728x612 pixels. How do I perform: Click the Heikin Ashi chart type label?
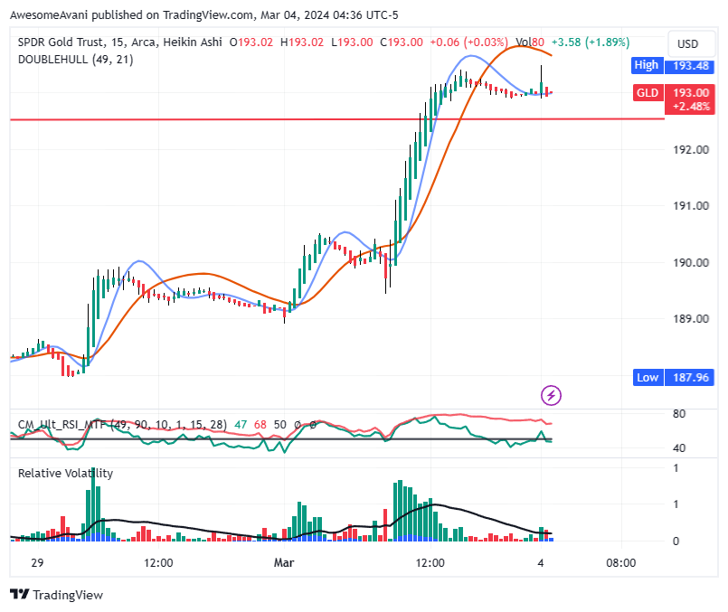coord(193,42)
